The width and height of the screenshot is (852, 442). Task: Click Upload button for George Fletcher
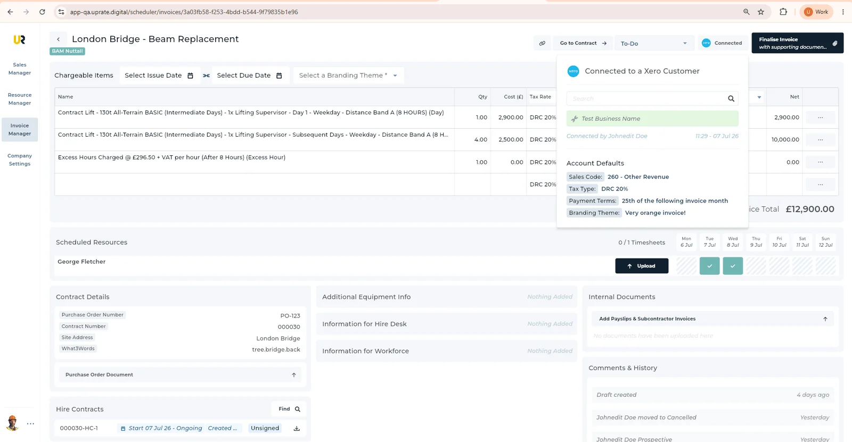tap(642, 266)
